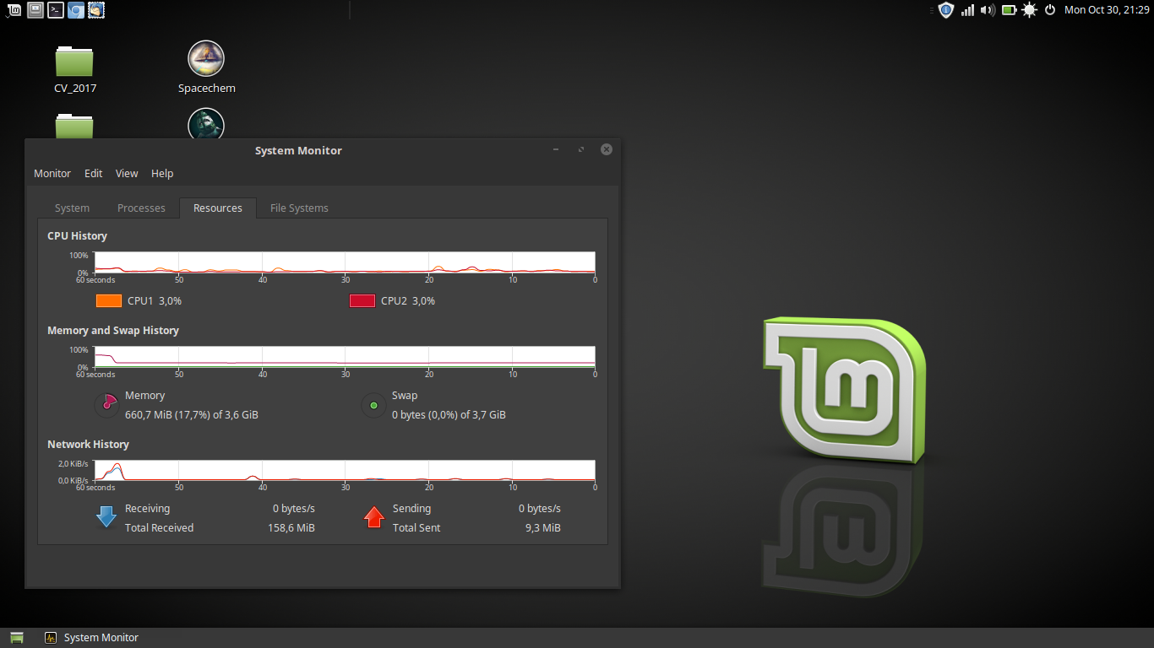Viewport: 1154px width, 648px height.
Task: Click the Memory pie chart icon
Action: pyautogui.click(x=107, y=406)
